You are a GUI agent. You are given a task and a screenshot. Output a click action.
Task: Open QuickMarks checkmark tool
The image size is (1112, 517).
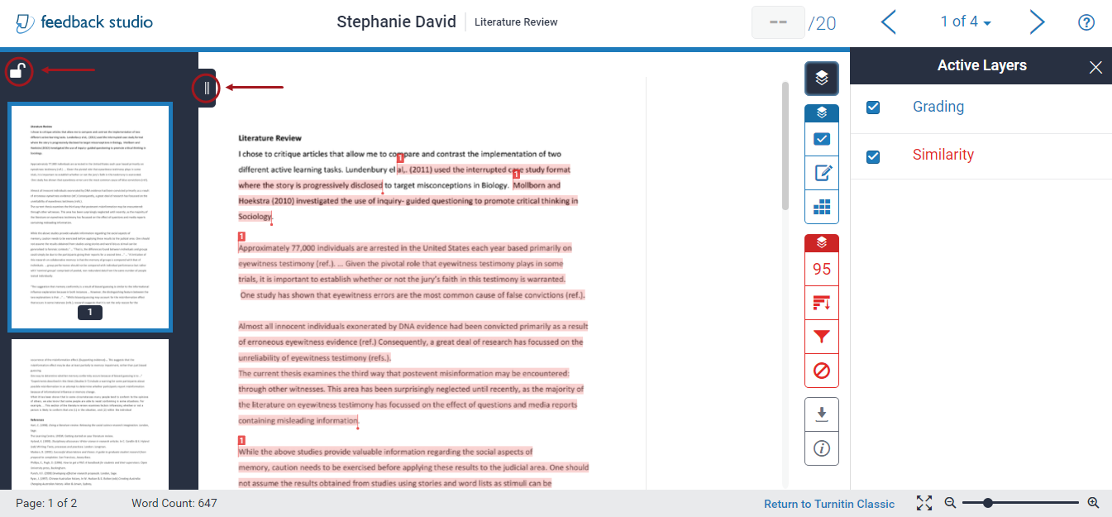pyautogui.click(x=822, y=139)
